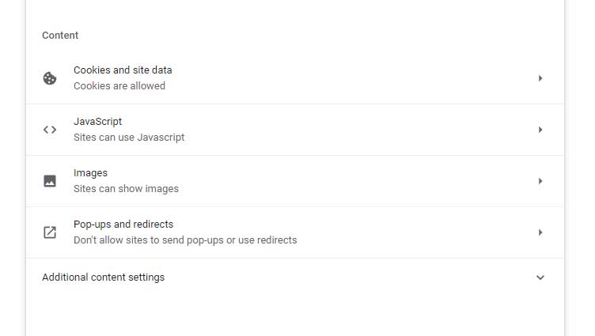Open Cookies and site data arrow
The height and width of the screenshot is (336, 595).
[540, 78]
